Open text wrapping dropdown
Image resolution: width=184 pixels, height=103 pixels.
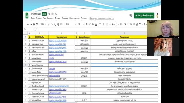(x=122, y=24)
